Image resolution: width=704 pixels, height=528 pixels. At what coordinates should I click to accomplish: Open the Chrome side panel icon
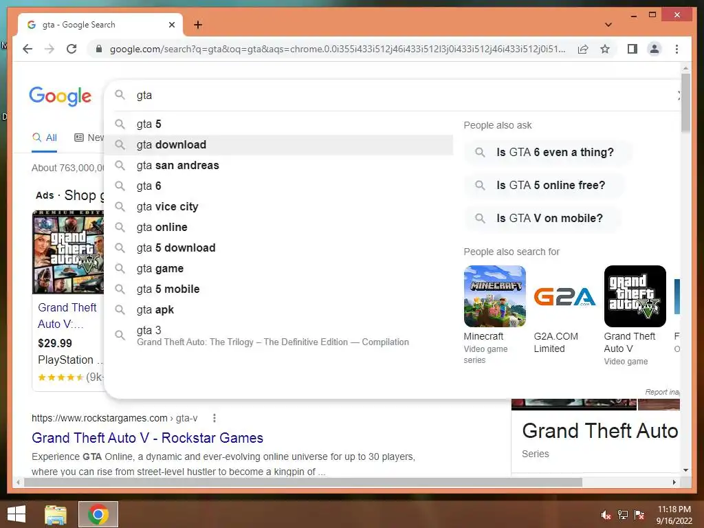click(x=632, y=49)
